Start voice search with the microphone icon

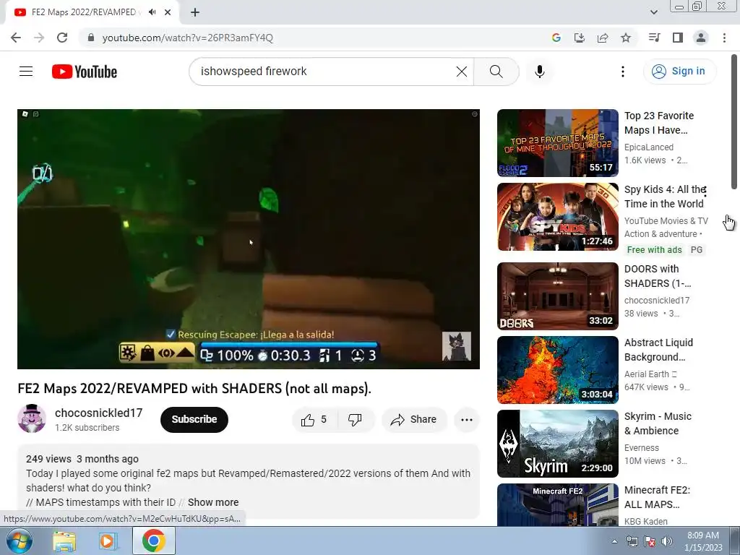pos(539,72)
